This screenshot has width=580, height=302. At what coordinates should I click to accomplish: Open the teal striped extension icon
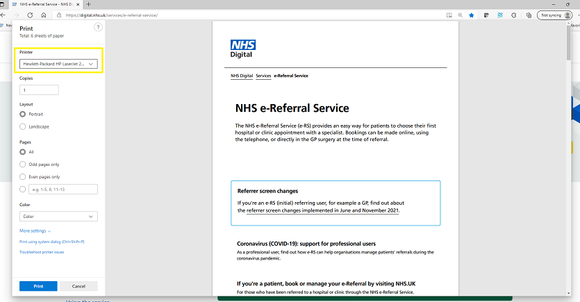[500, 15]
